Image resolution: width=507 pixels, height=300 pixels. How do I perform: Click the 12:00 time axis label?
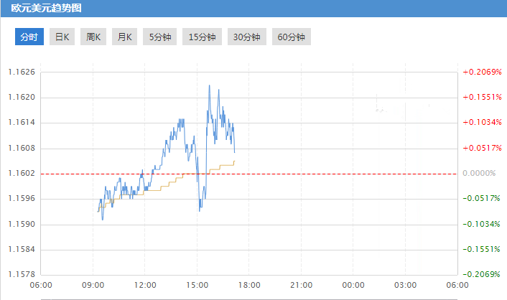point(146,285)
